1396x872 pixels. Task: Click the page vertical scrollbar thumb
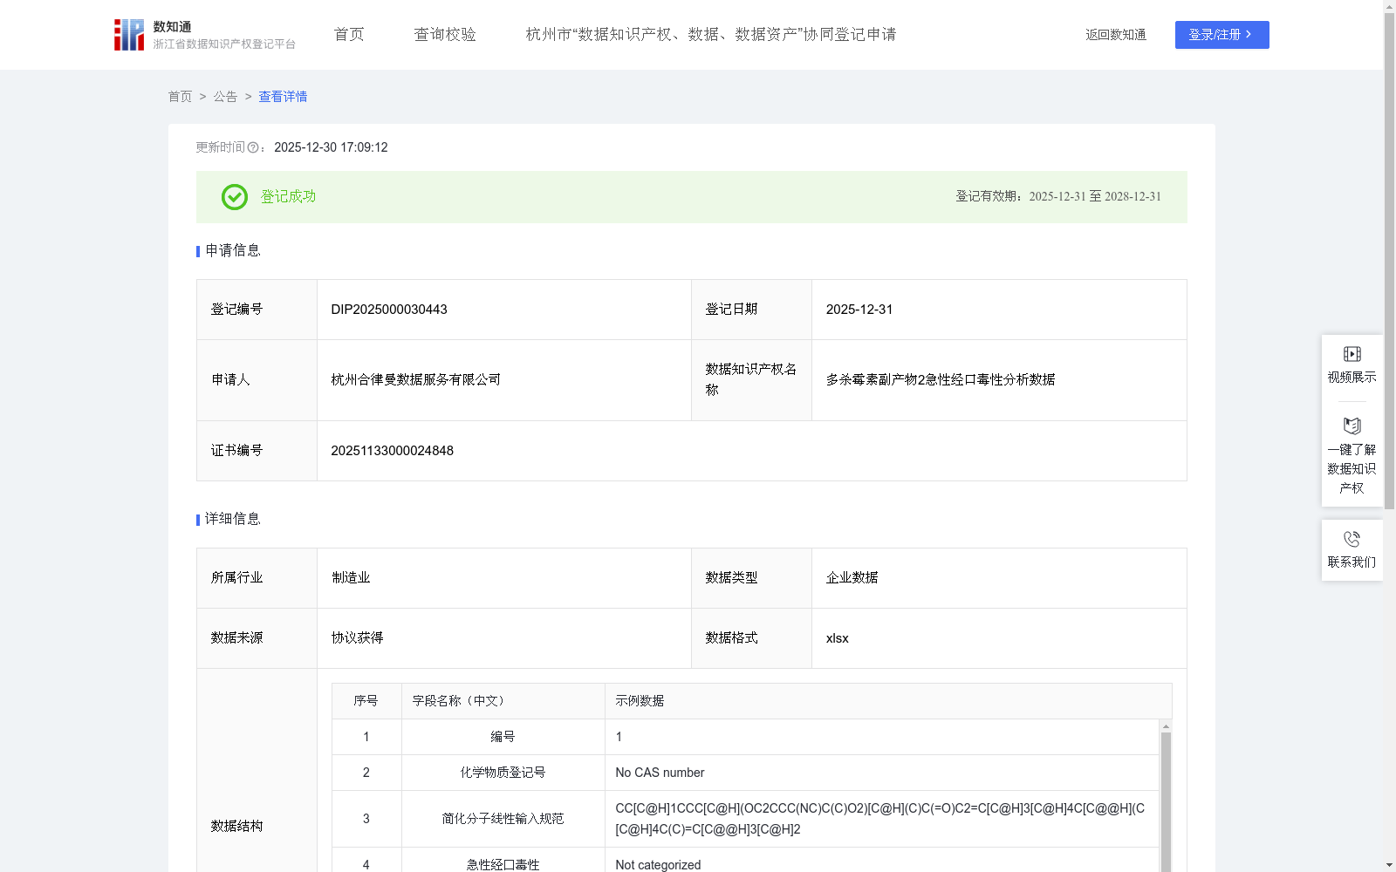coord(1389,260)
